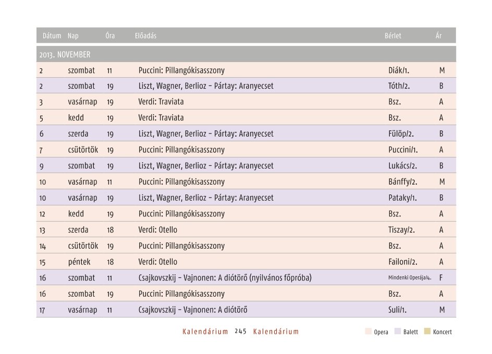
Task: Click the price code F cell
Action: 441,278
